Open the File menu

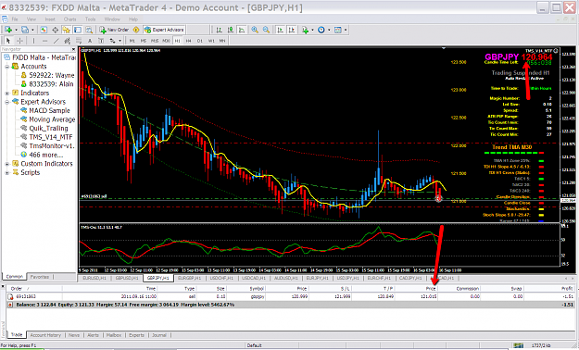pyautogui.click(x=15, y=19)
